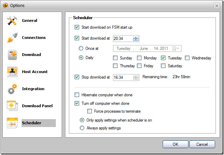
Task: Click the Scheduler calendar icon
Action: click(12, 123)
